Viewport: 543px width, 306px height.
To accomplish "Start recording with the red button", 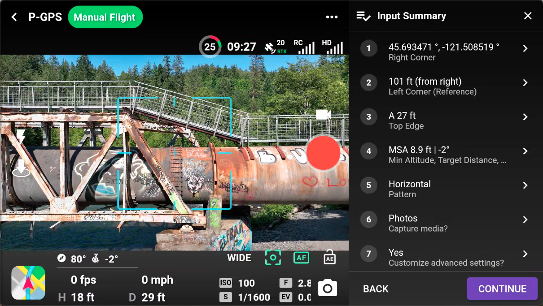I will click(323, 153).
